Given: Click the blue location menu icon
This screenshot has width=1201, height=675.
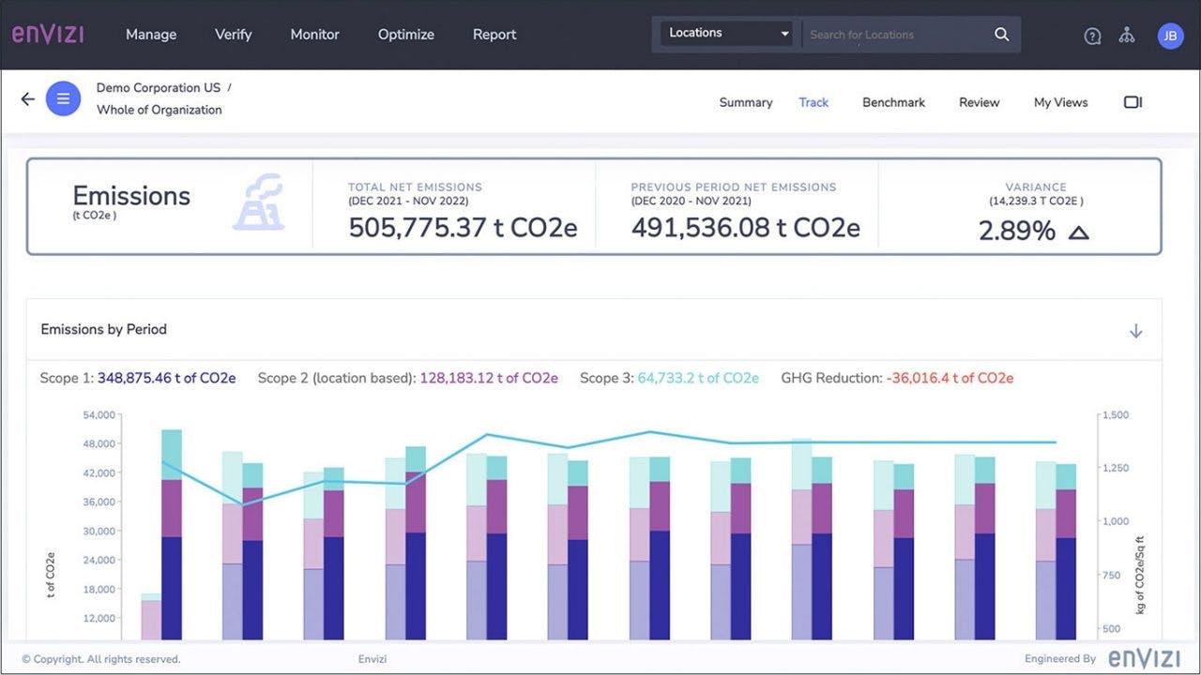Looking at the screenshot, I should 63,97.
